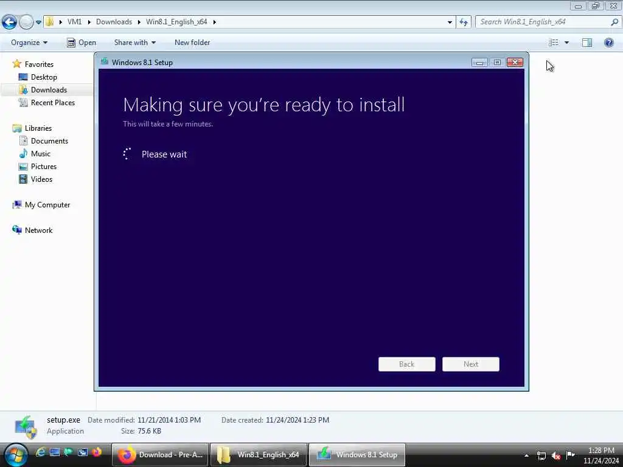Open the Music library
623x467 pixels.
(x=41, y=154)
